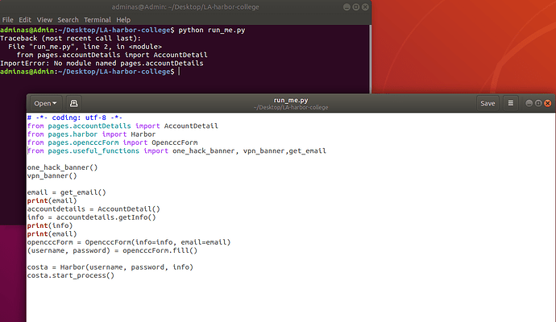Open the gedit hamburger menu
The height and width of the screenshot is (322, 556).
click(511, 103)
